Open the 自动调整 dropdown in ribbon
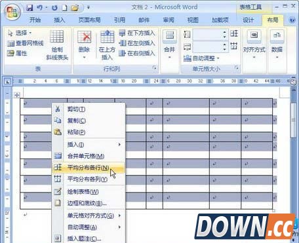Screen dimensions: 299x243 click(201, 58)
